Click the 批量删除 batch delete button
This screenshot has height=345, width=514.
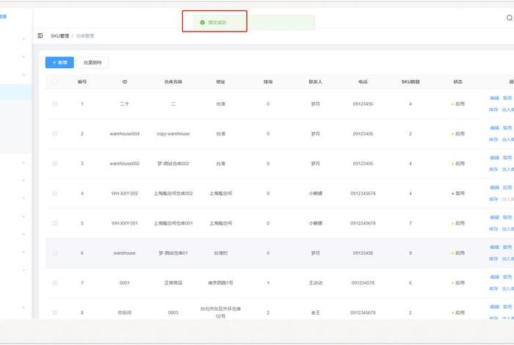point(93,63)
